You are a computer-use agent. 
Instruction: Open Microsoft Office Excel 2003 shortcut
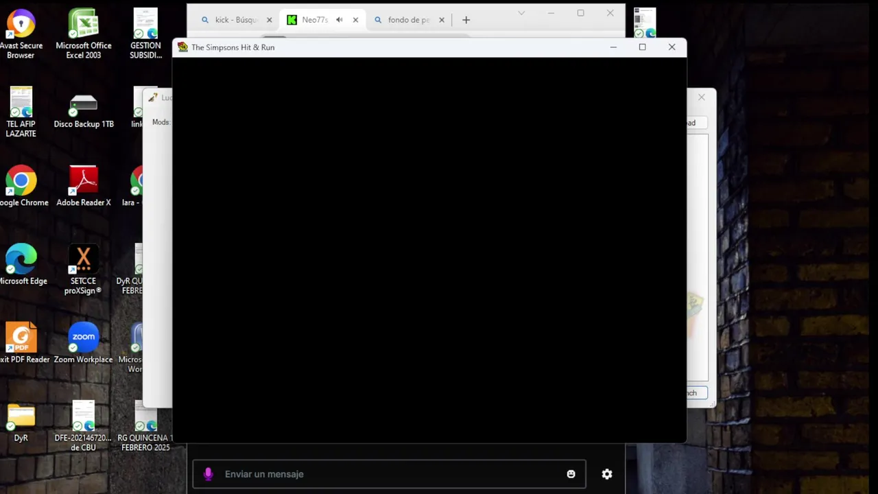coord(84,33)
